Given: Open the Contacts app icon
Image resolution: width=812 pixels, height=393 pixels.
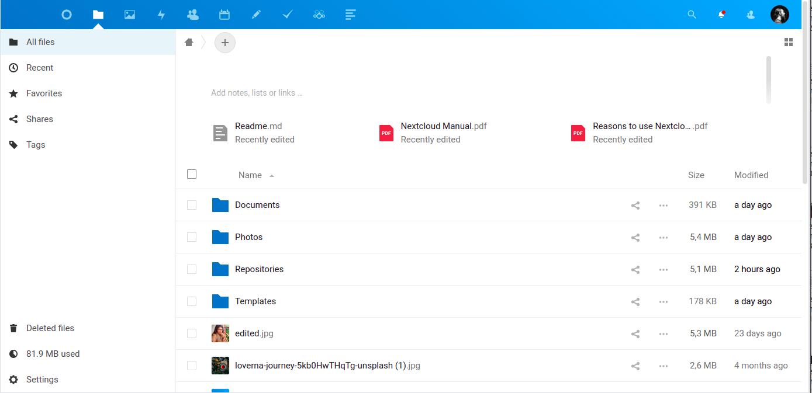Looking at the screenshot, I should tap(193, 15).
